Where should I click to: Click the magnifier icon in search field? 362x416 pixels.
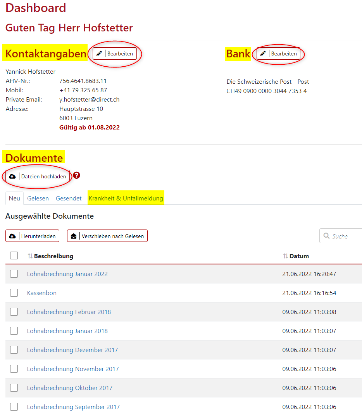click(326, 236)
